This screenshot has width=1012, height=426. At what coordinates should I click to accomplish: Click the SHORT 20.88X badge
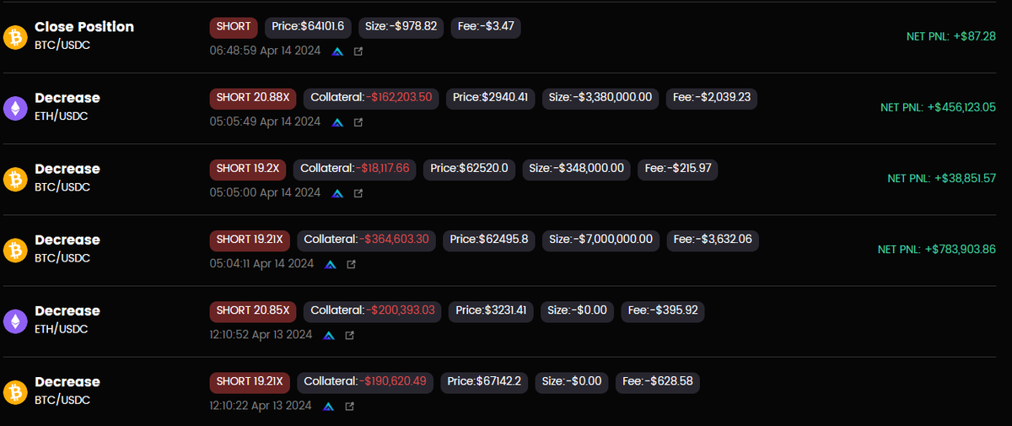pyautogui.click(x=253, y=98)
